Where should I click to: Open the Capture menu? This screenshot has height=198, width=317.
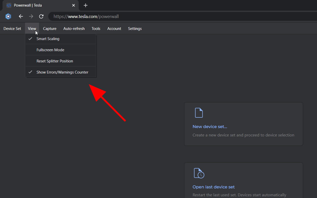point(50,29)
